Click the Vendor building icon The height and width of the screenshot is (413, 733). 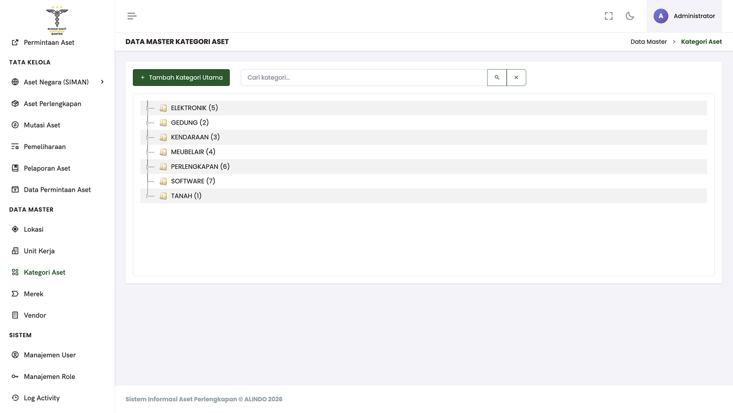[x=15, y=315]
